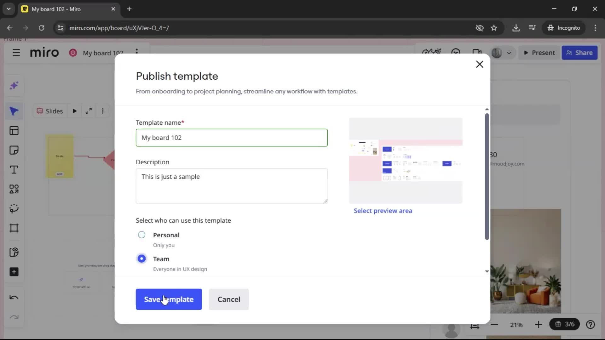This screenshot has height=340, width=605.
Task: Select the Team radio option
Action: click(141, 259)
